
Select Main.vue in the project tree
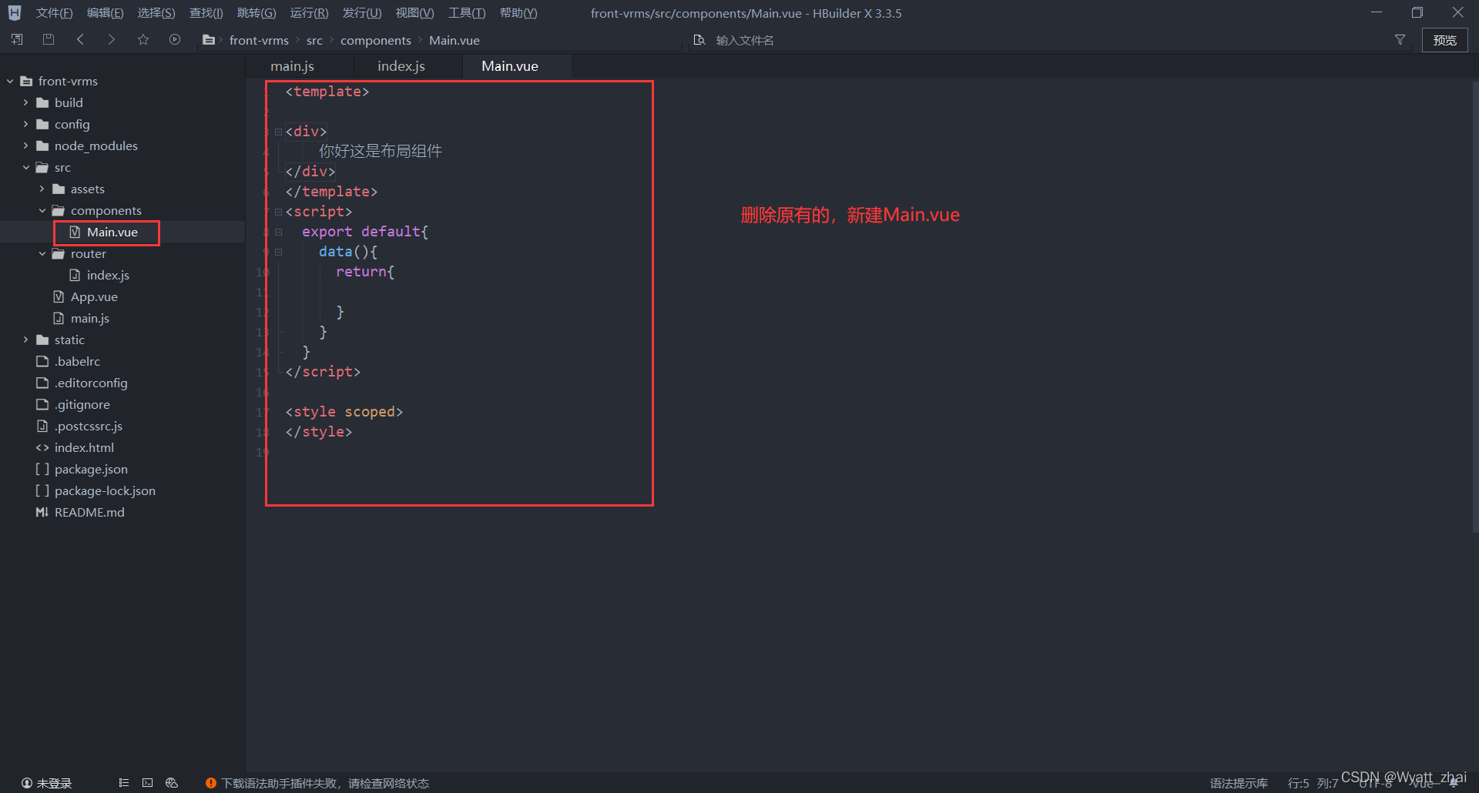click(x=112, y=232)
